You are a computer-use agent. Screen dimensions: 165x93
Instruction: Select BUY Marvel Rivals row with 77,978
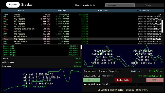(82, 41)
